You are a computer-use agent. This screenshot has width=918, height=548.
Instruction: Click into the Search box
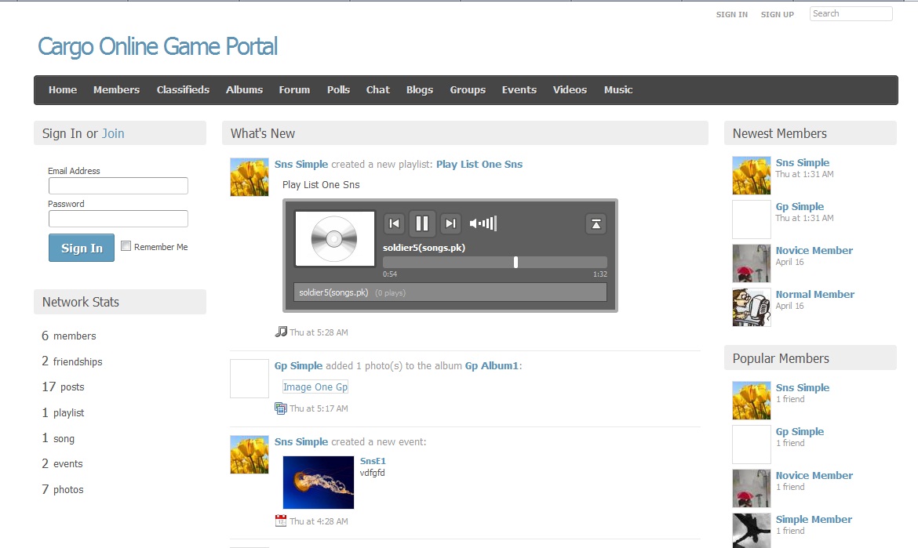[851, 14]
